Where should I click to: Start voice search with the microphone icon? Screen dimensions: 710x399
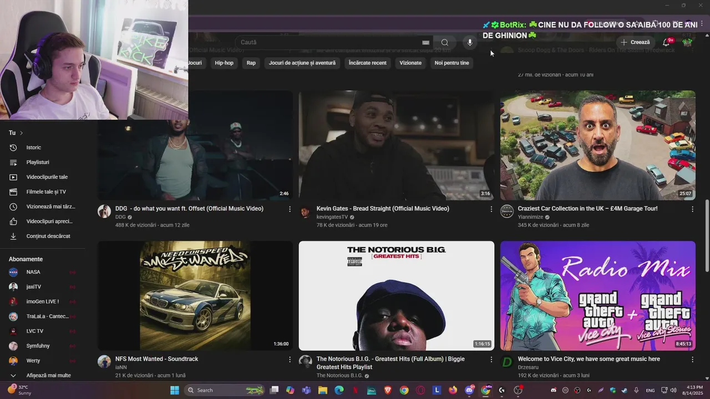[x=470, y=43]
